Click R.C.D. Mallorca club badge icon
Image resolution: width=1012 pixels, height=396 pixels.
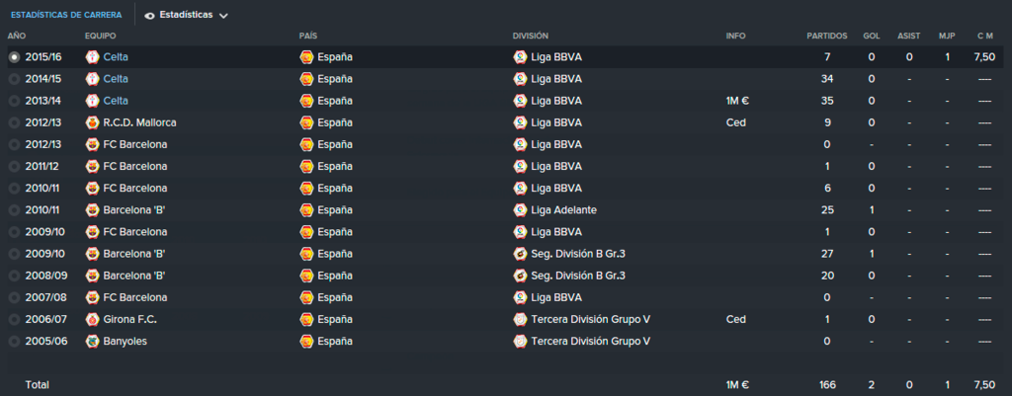coord(92,122)
